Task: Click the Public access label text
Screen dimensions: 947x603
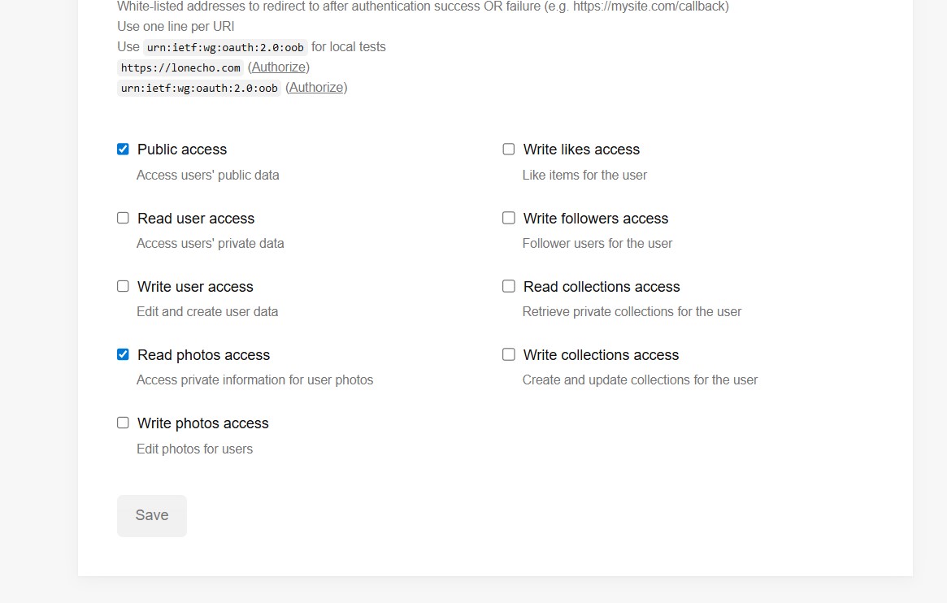Action: tap(182, 150)
